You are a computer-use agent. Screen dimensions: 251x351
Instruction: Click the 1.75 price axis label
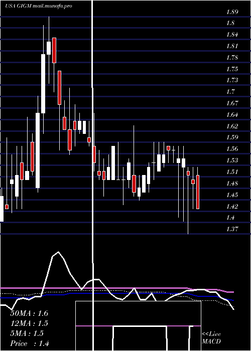pyautogui.click(x=232, y=69)
